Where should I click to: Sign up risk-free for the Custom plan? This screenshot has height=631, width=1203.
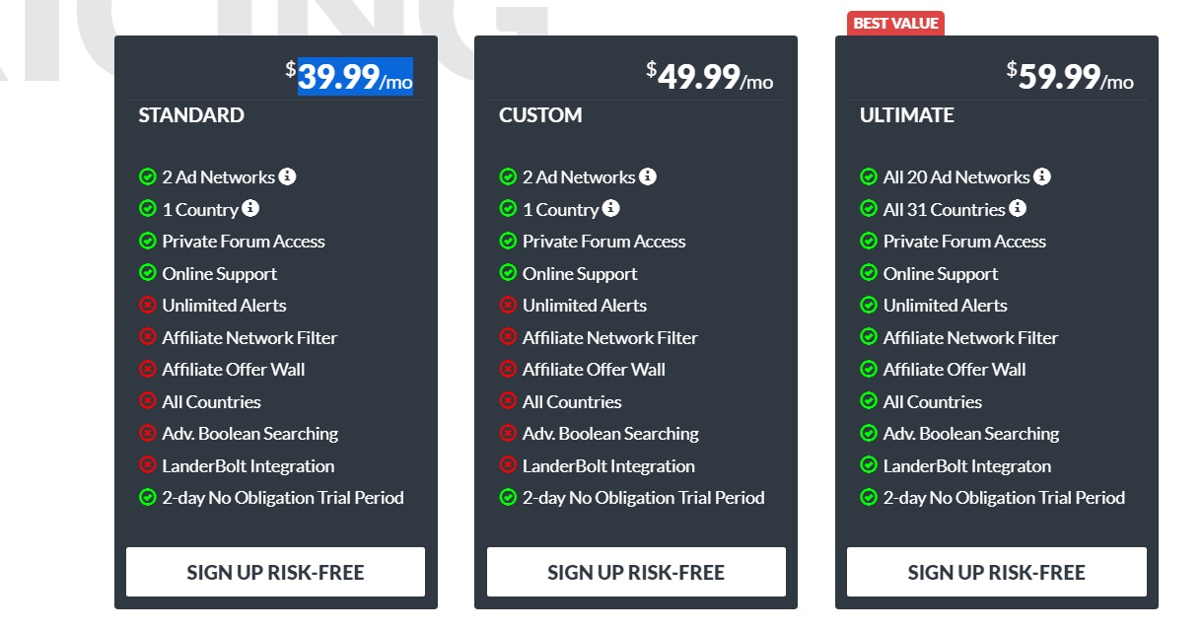point(636,572)
